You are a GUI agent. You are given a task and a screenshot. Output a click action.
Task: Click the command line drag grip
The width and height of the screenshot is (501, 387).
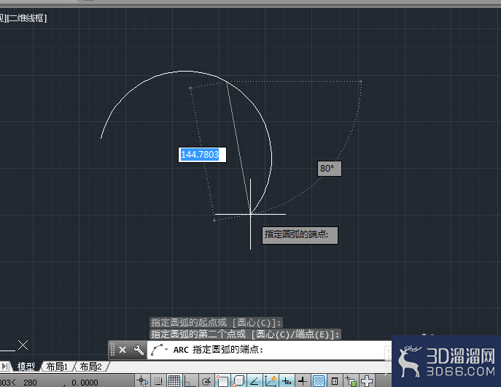pyautogui.click(x=112, y=350)
